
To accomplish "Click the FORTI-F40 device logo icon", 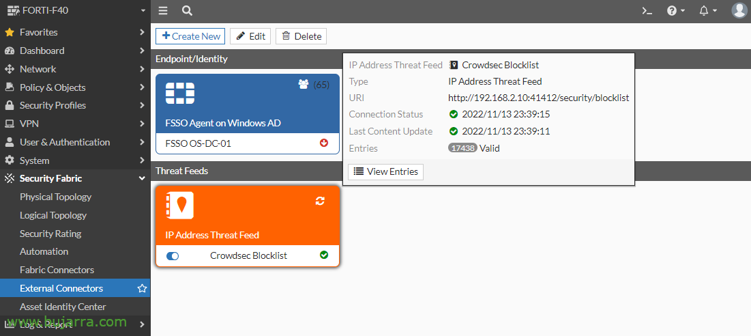I will pos(13,10).
